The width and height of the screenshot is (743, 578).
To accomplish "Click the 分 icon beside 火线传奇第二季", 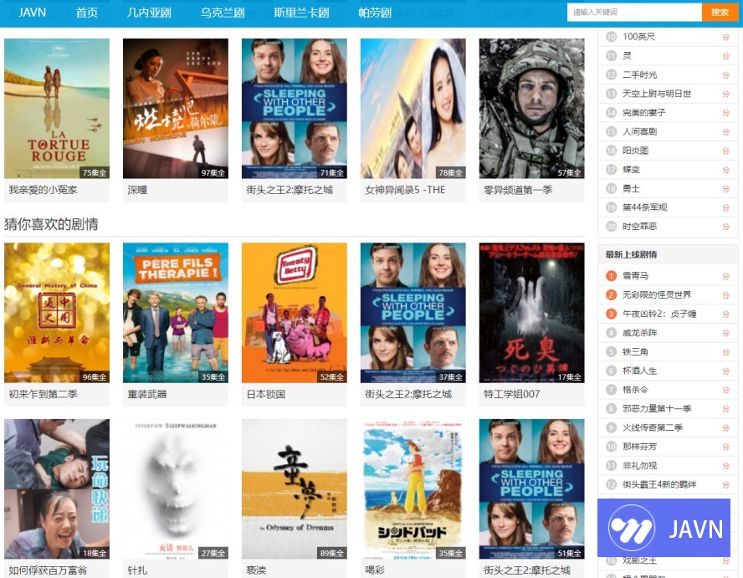I will (x=725, y=427).
